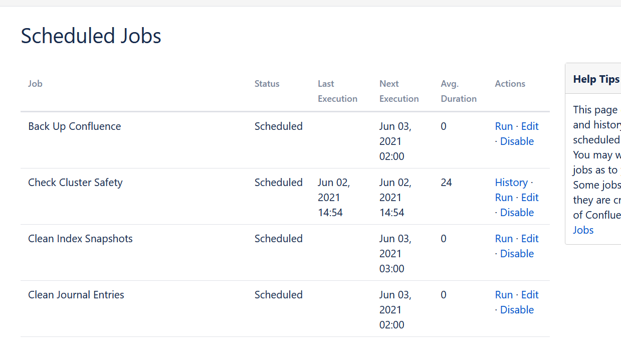Viewport: 621px width, 345px height.
Task: Disable the Clean Index Snapshots job
Action: [x=517, y=254]
